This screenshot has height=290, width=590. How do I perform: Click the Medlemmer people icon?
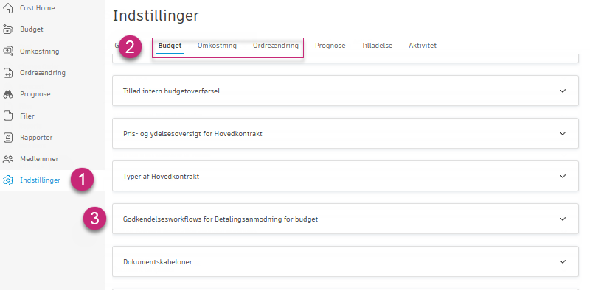point(8,159)
